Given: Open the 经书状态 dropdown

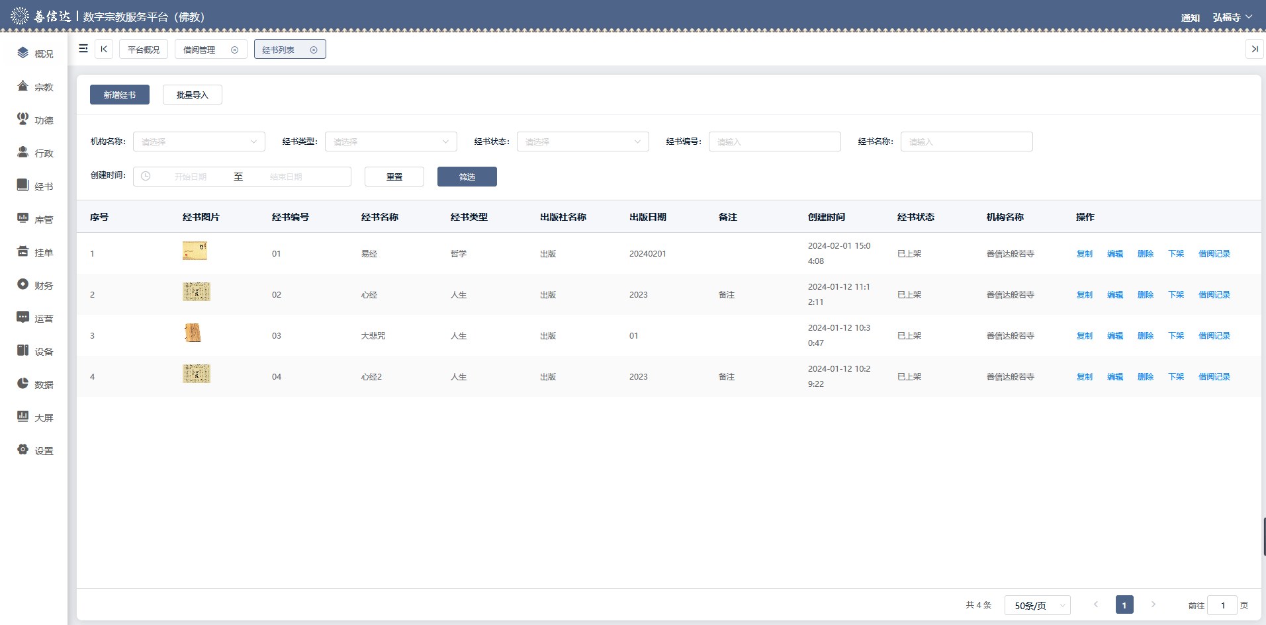Looking at the screenshot, I should pos(582,142).
